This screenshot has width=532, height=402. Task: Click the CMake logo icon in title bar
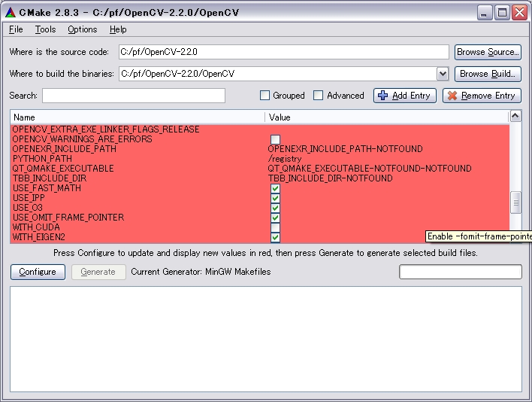click(x=11, y=13)
